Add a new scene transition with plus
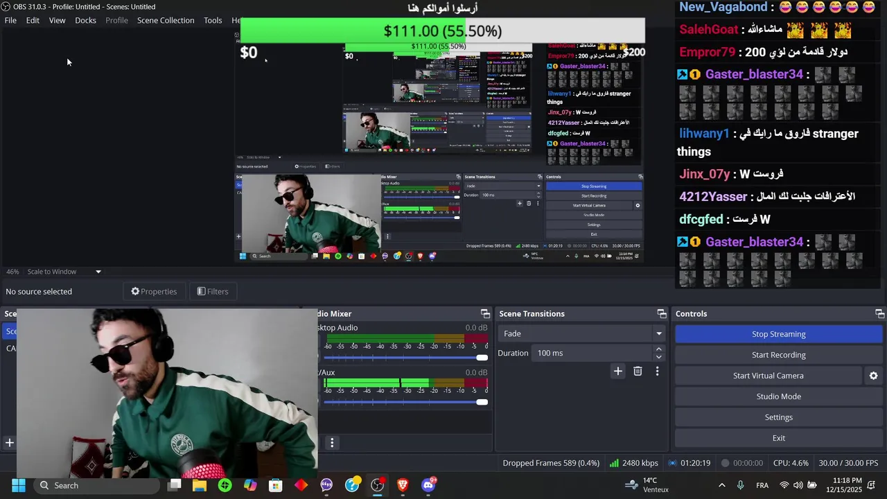This screenshot has width=887, height=499. [617, 371]
